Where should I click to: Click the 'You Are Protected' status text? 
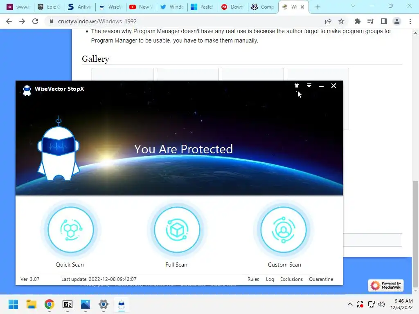[183, 149]
